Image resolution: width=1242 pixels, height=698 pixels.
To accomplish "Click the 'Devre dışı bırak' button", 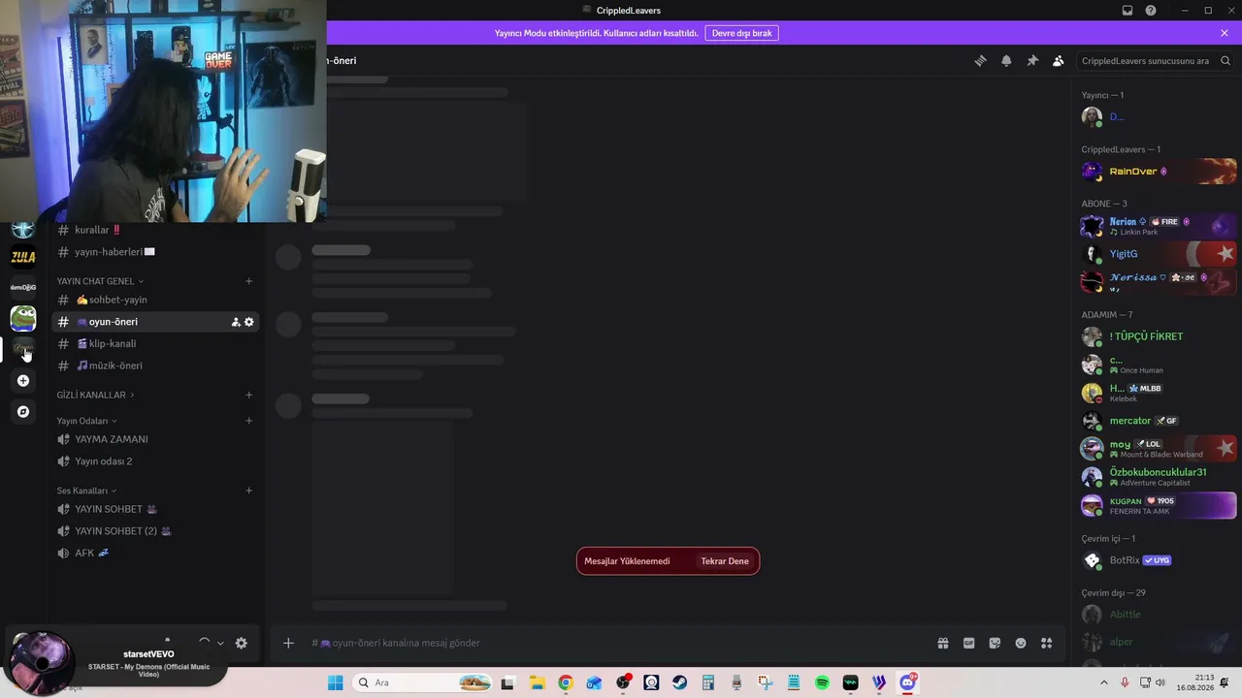I will pyautogui.click(x=741, y=33).
